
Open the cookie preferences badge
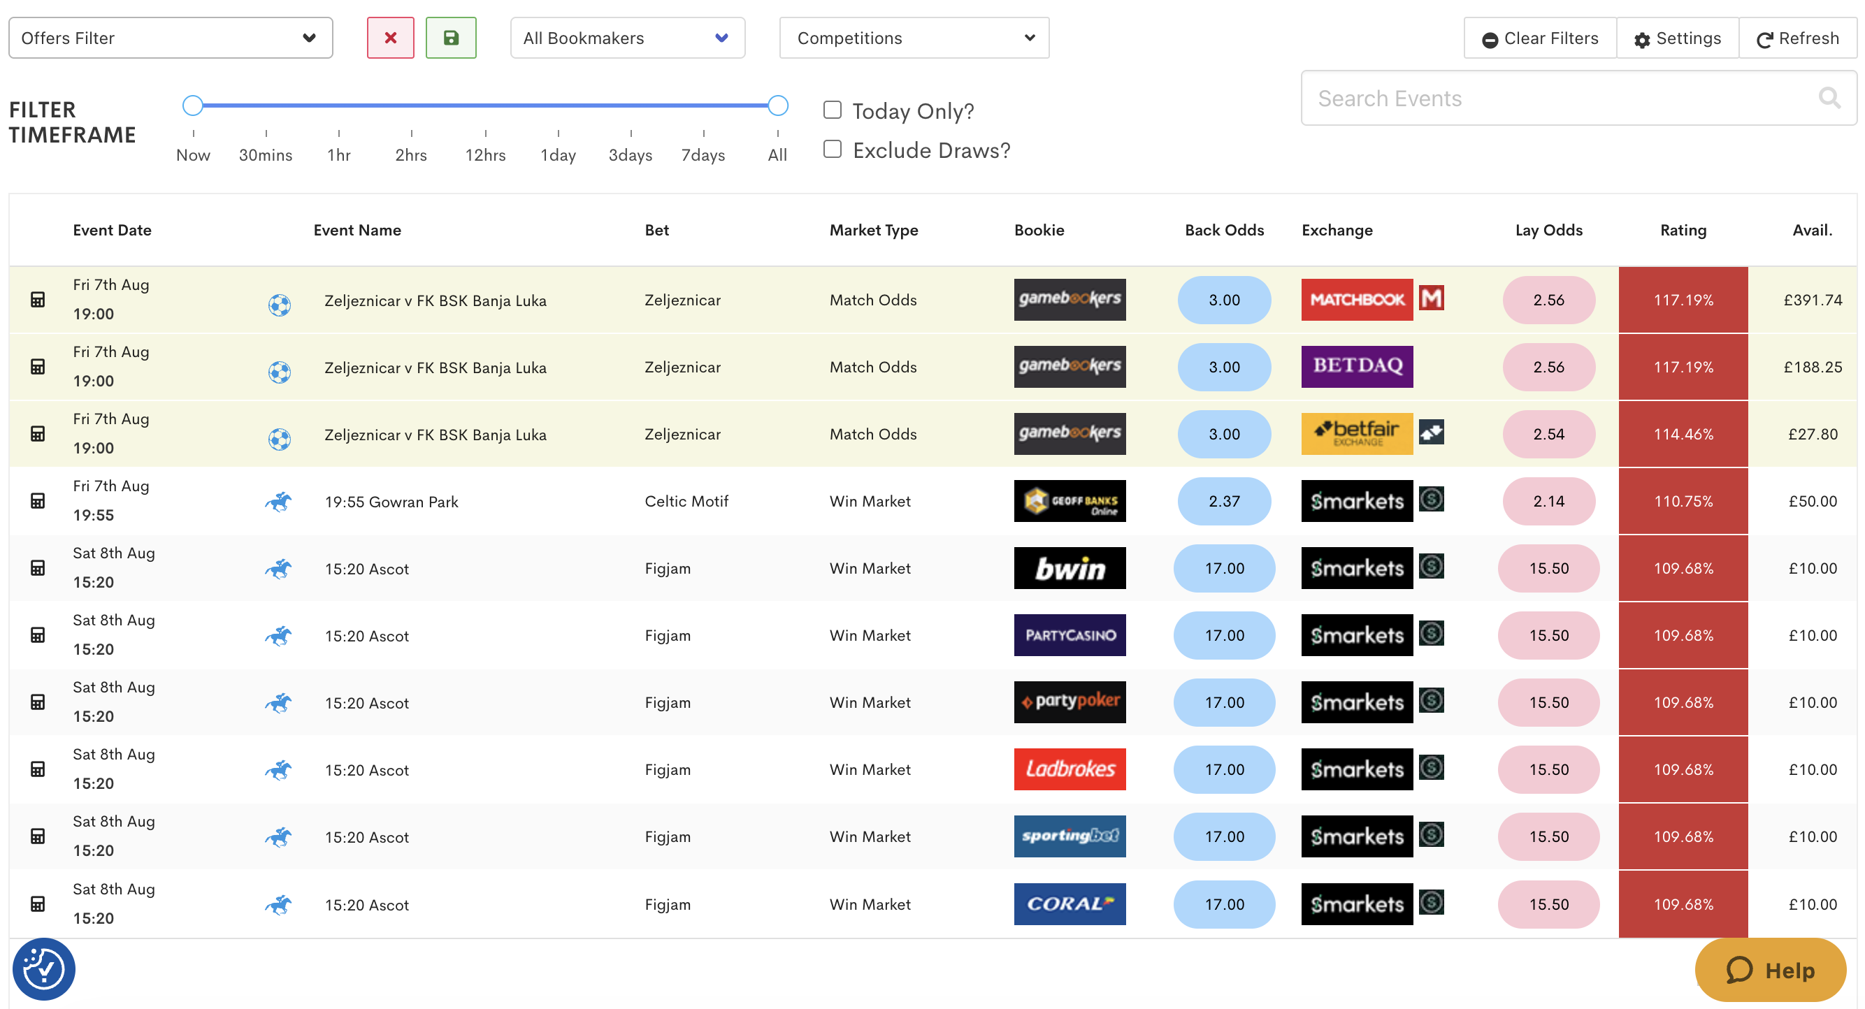click(43, 969)
